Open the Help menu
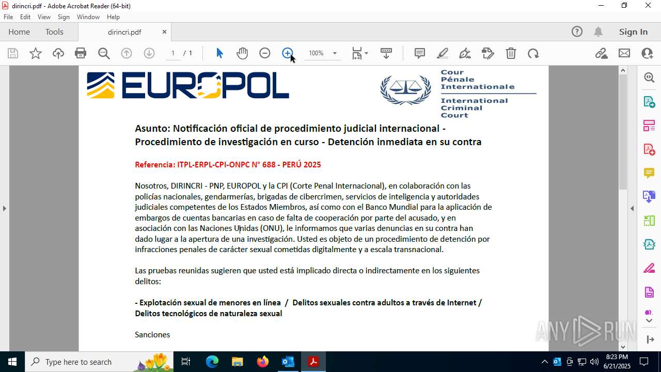 [113, 17]
